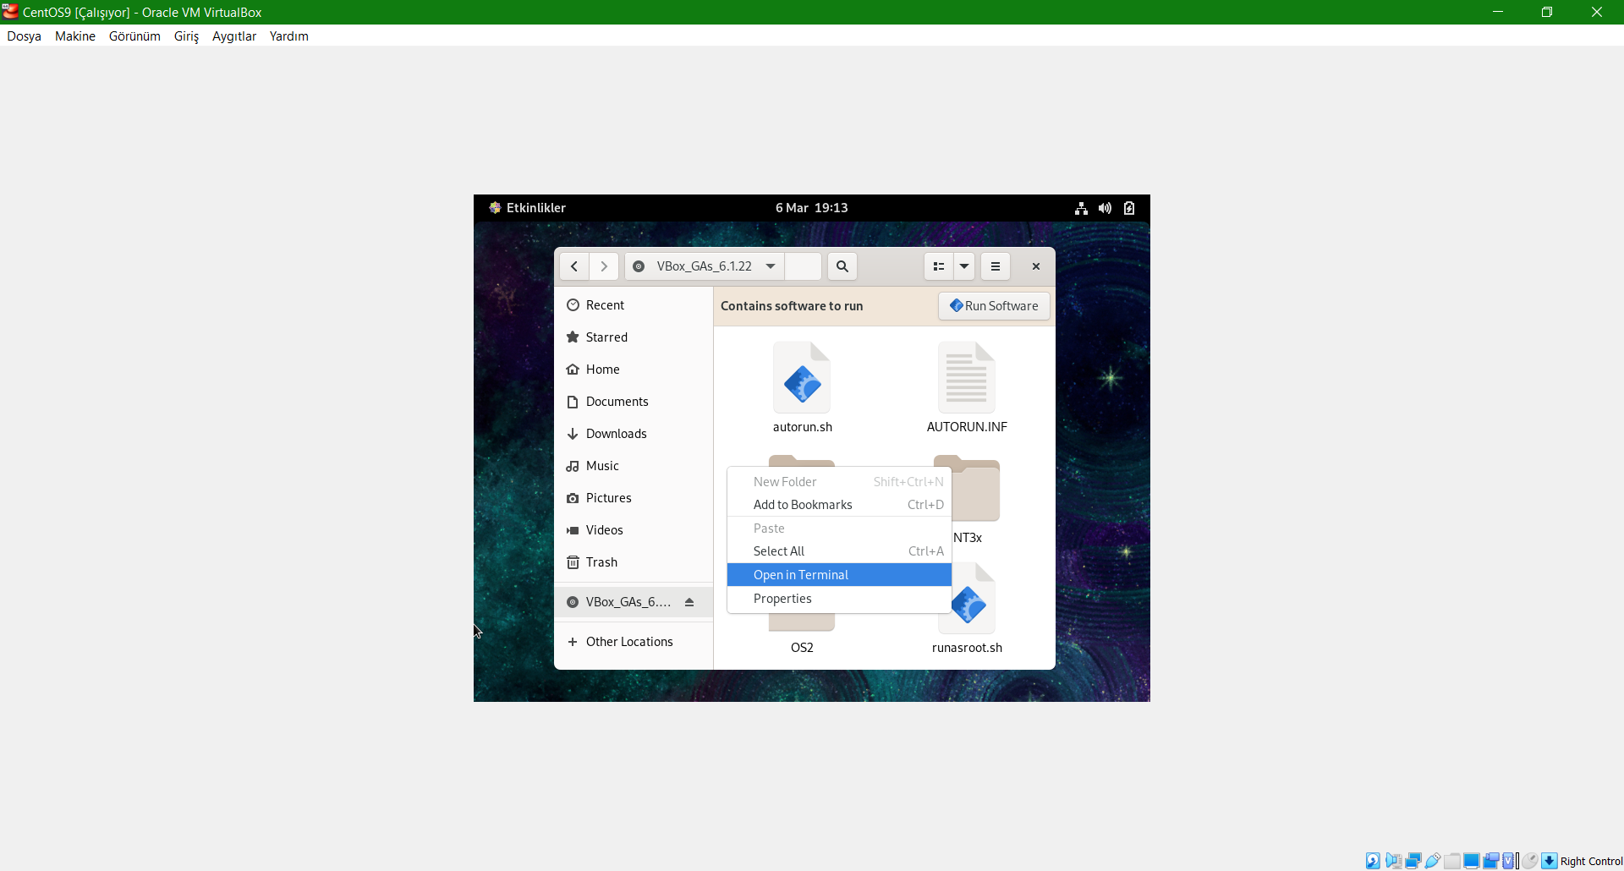Screen dimensions: 1624x871
Task: Open the Aygıtlar menu in VirtualBox
Action: coord(234,36)
